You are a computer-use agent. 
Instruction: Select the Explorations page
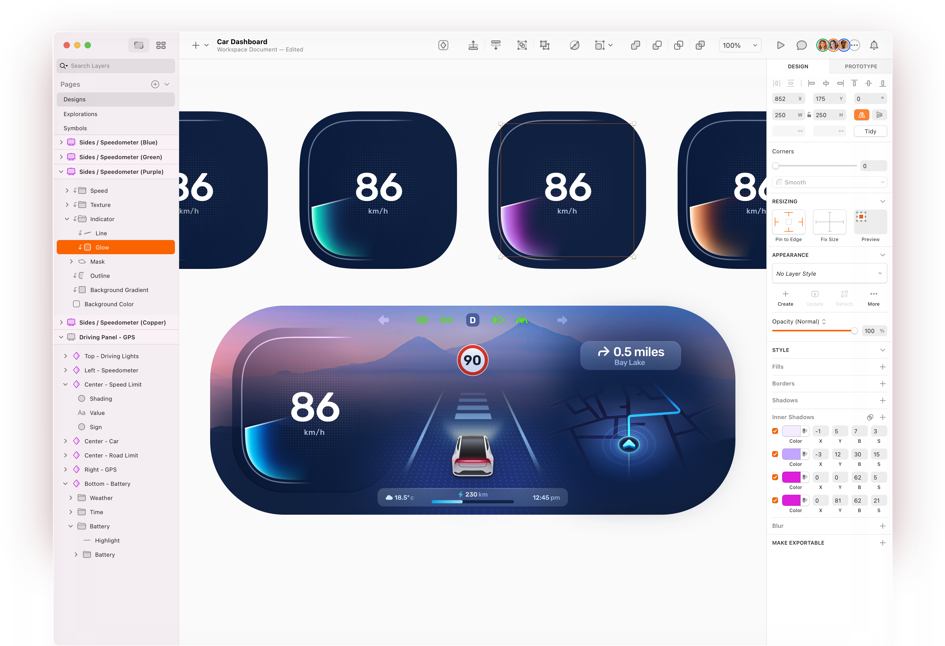(81, 114)
